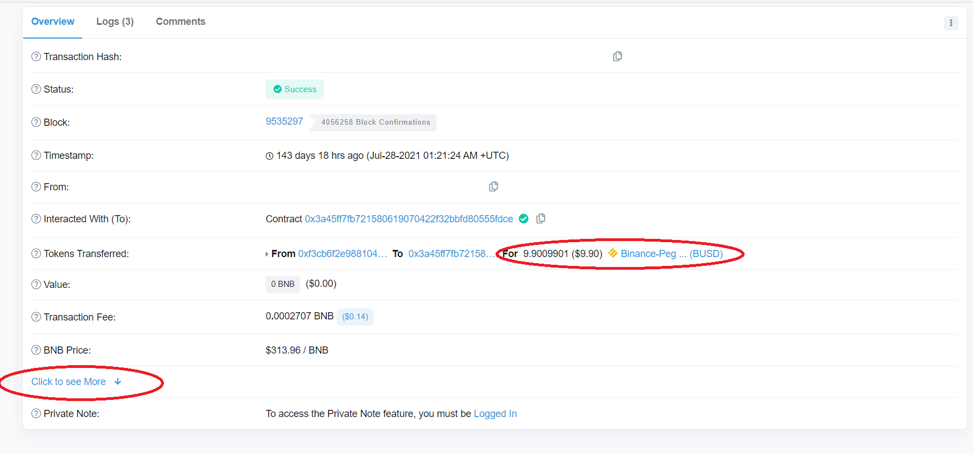The width and height of the screenshot is (973, 454).
Task: Expand Click to see More
Action: pyautogui.click(x=76, y=382)
